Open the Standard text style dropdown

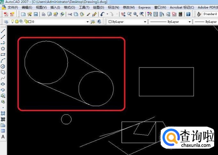pyautogui.click(x=210, y=14)
